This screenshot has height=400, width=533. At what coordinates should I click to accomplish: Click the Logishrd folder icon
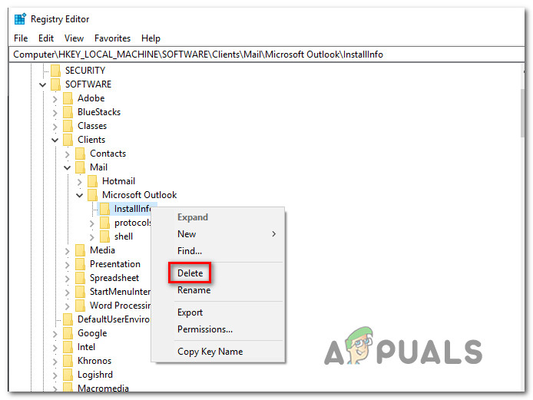pos(68,375)
